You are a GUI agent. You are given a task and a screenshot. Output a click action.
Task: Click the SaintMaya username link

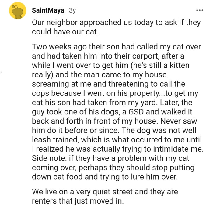click(x=48, y=10)
